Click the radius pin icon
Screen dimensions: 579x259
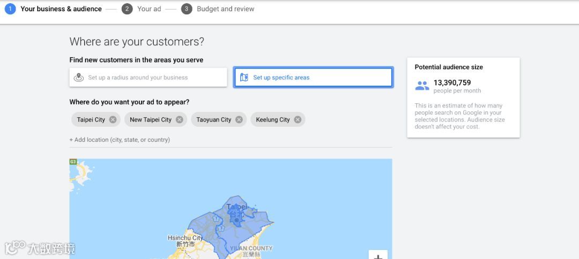point(79,78)
